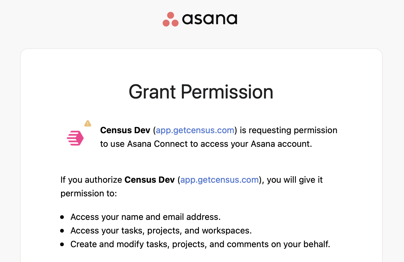Click the pink Census Dev app logo
404x262 pixels.
[x=75, y=138]
